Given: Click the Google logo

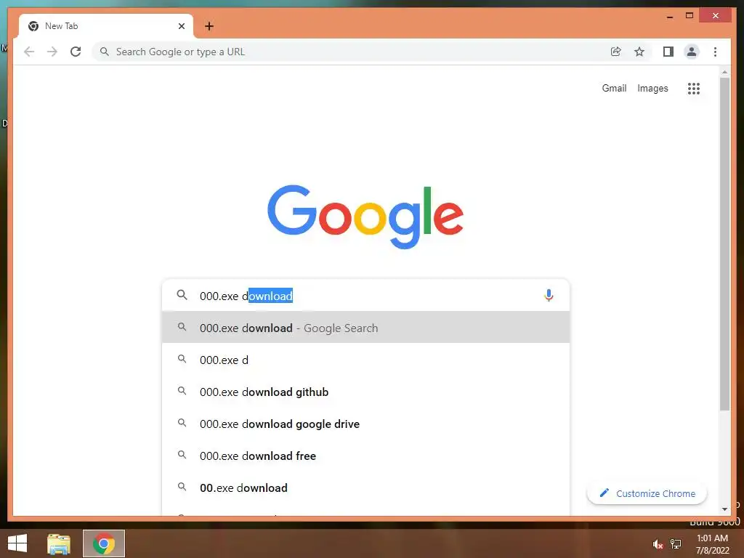Looking at the screenshot, I should coord(365,217).
